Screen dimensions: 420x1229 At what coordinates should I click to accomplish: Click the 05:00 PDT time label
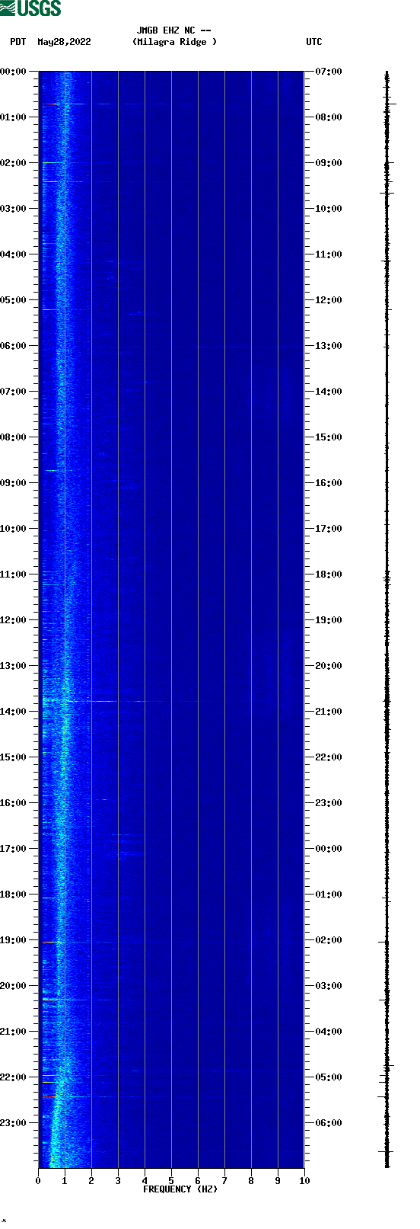pos(14,300)
